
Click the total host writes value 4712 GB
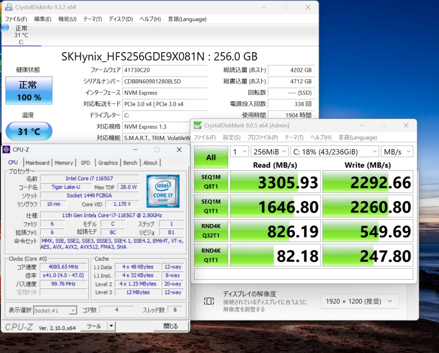point(291,81)
